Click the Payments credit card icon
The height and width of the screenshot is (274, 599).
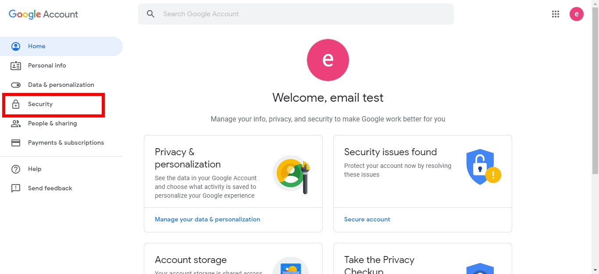coord(16,143)
